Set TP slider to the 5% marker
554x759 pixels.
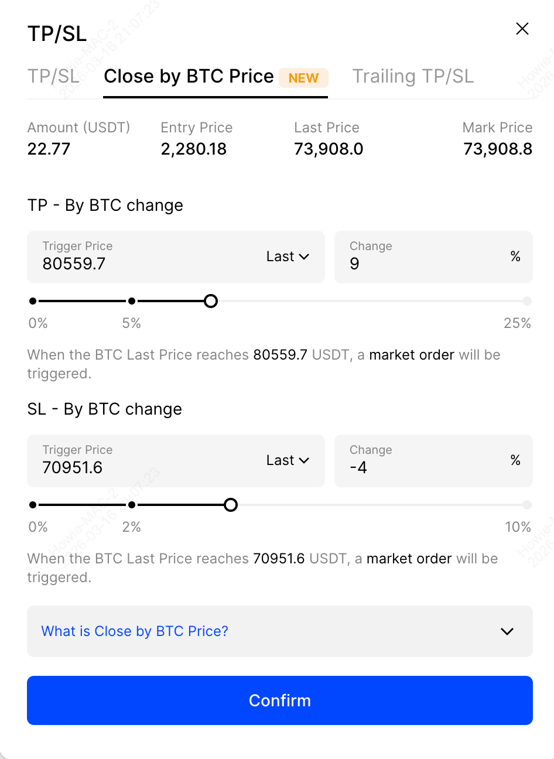coord(132,301)
